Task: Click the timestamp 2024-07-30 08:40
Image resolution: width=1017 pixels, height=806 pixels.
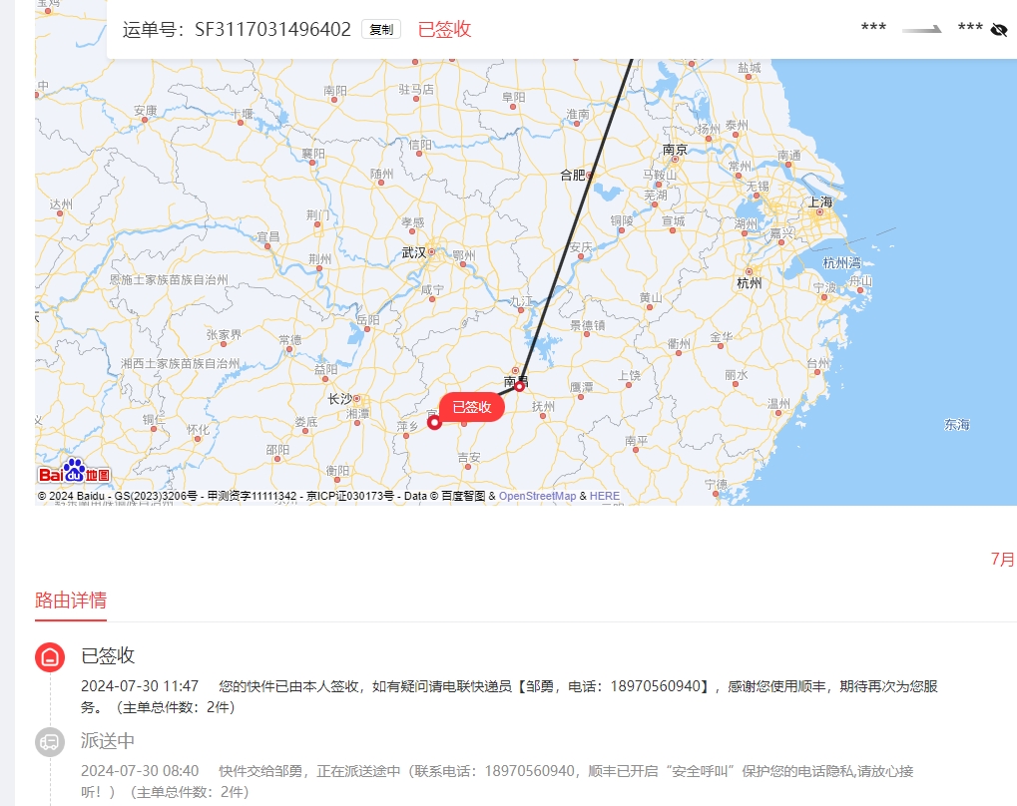Action: point(140,771)
